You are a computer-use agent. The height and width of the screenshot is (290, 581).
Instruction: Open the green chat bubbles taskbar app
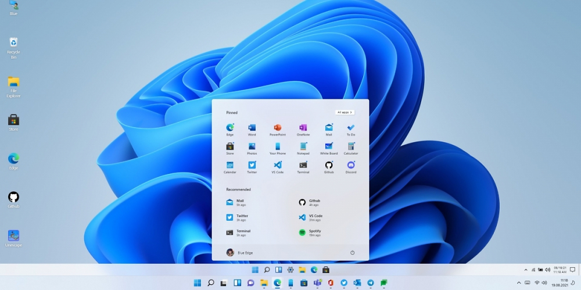coord(384,283)
